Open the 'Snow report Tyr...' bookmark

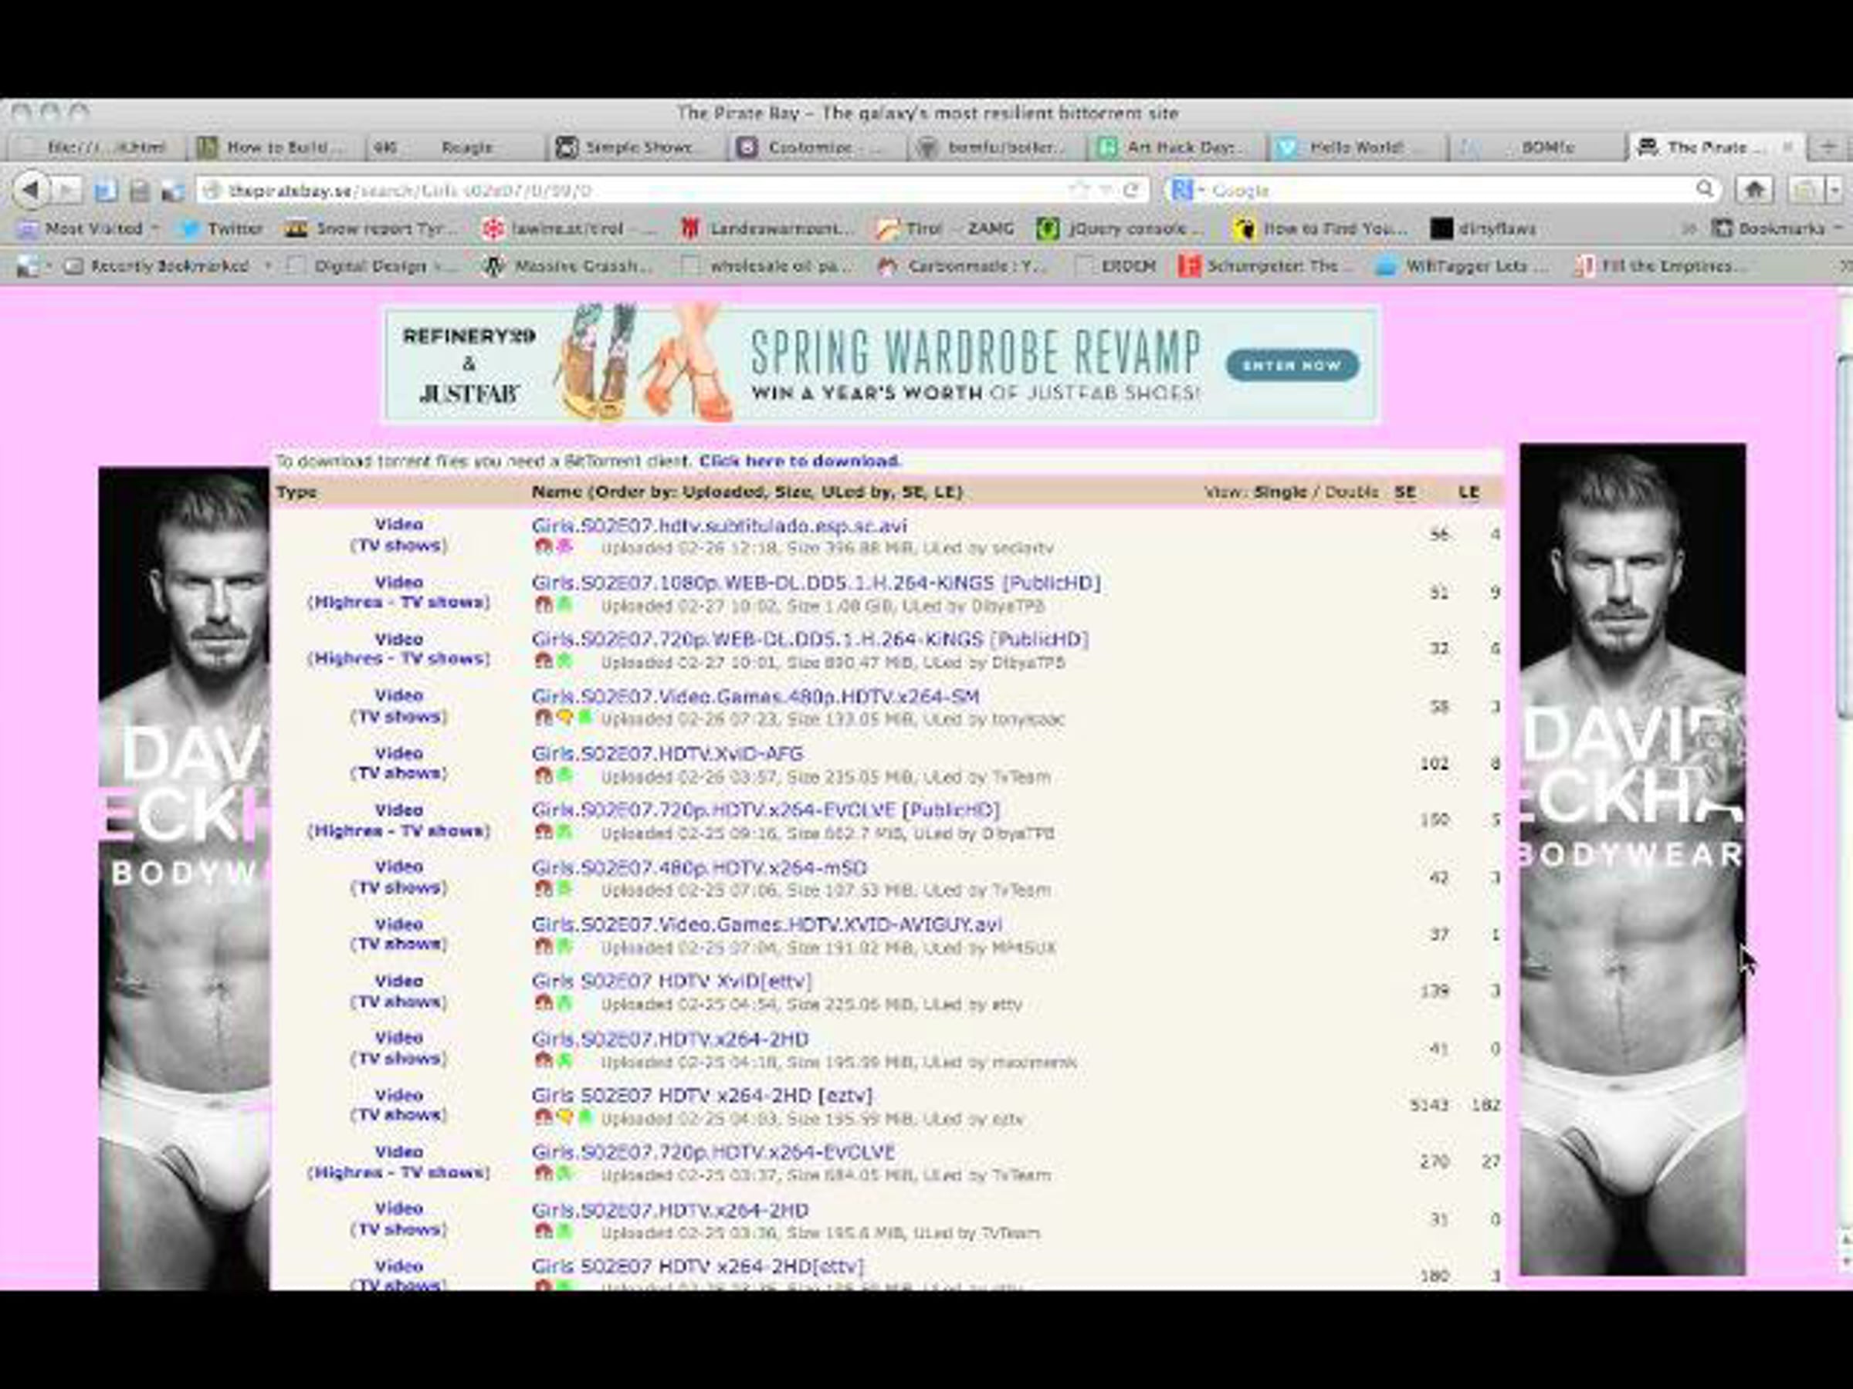tap(372, 228)
